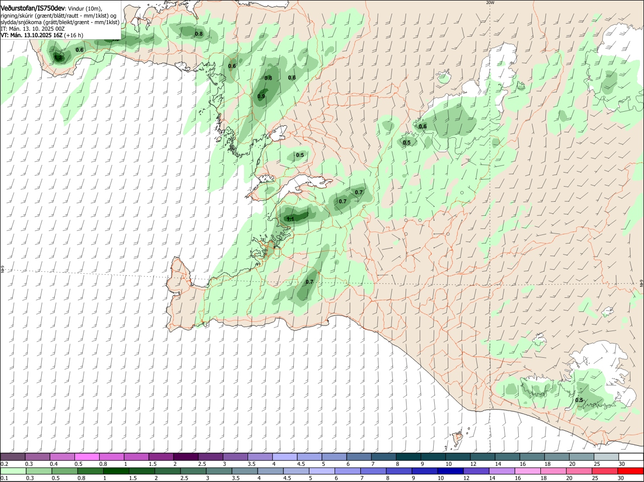The width and height of the screenshot is (644, 482).
Task: Pick the very dark purple snow swatch after 2
Action: click(x=186, y=457)
